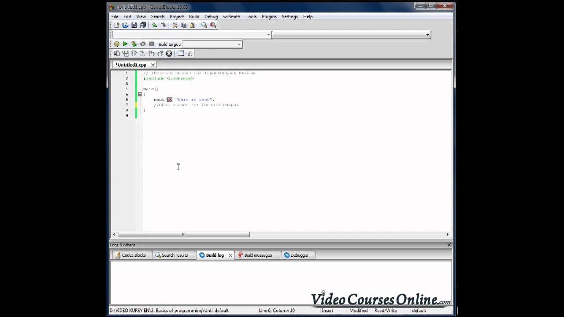Click the Rebuild icon
Screen dimensions: 564x317
[143, 44]
